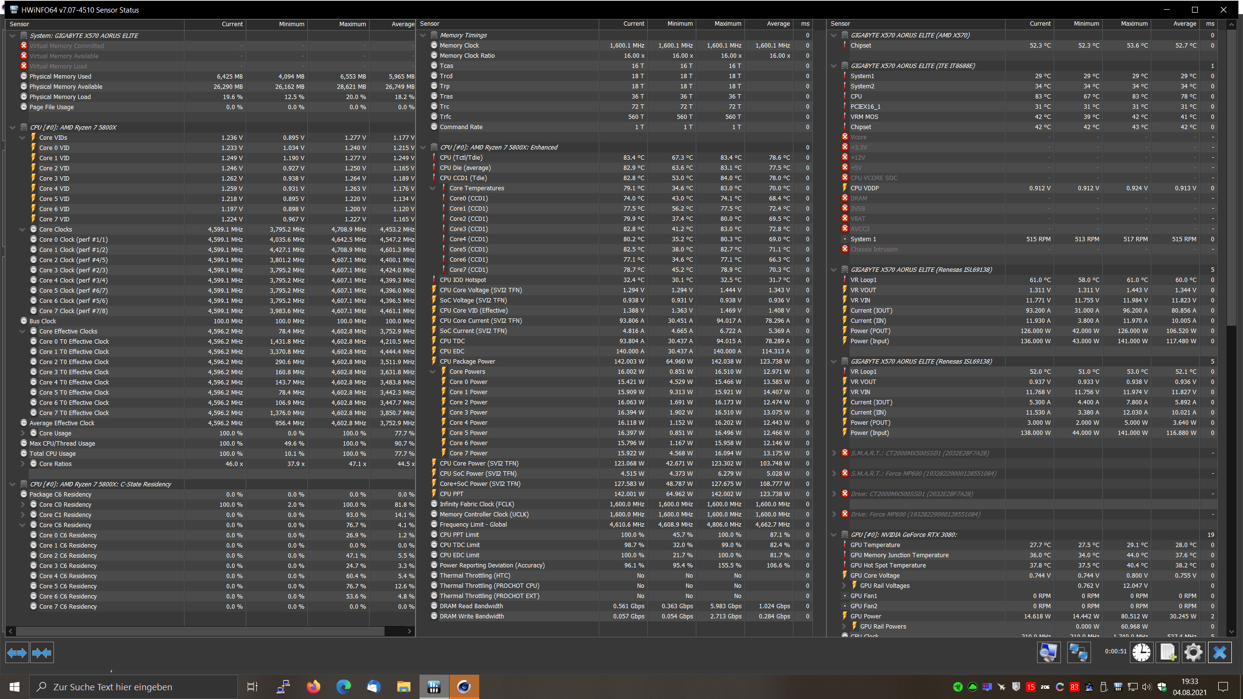Click ms column header in middle panel

[x=803, y=23]
